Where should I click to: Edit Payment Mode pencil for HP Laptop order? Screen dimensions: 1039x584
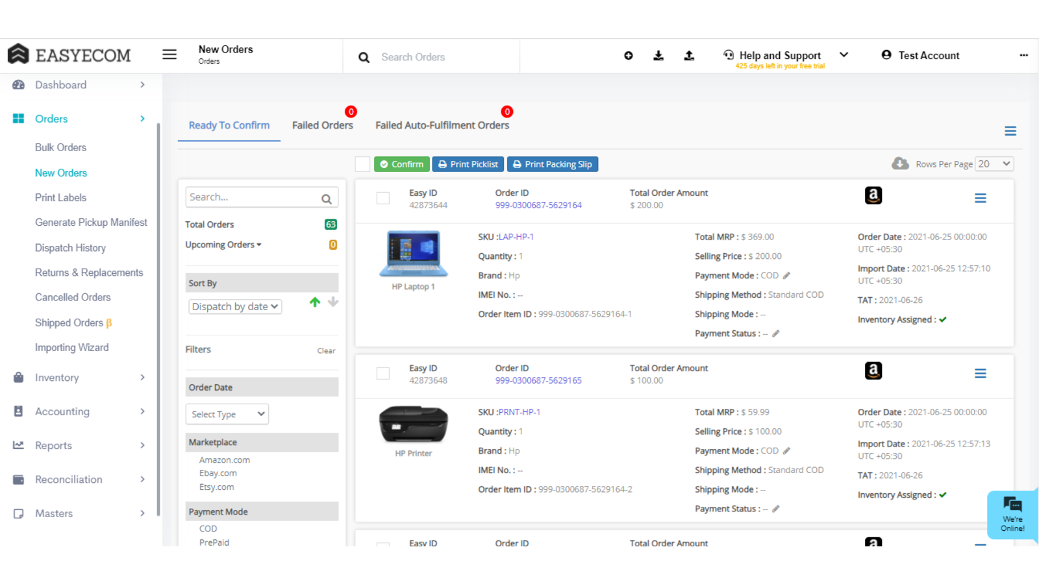pyautogui.click(x=786, y=276)
